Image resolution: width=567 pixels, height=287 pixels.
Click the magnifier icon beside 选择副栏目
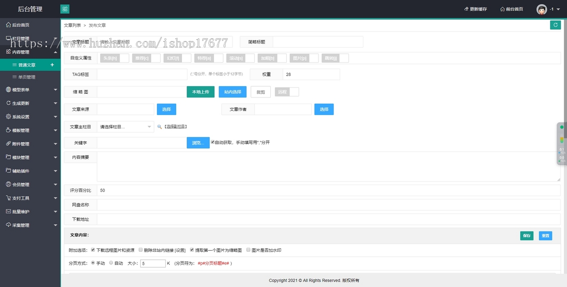coord(159,127)
